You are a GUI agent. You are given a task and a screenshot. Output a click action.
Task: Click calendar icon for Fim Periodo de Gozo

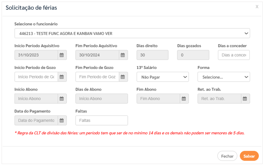(x=123, y=77)
